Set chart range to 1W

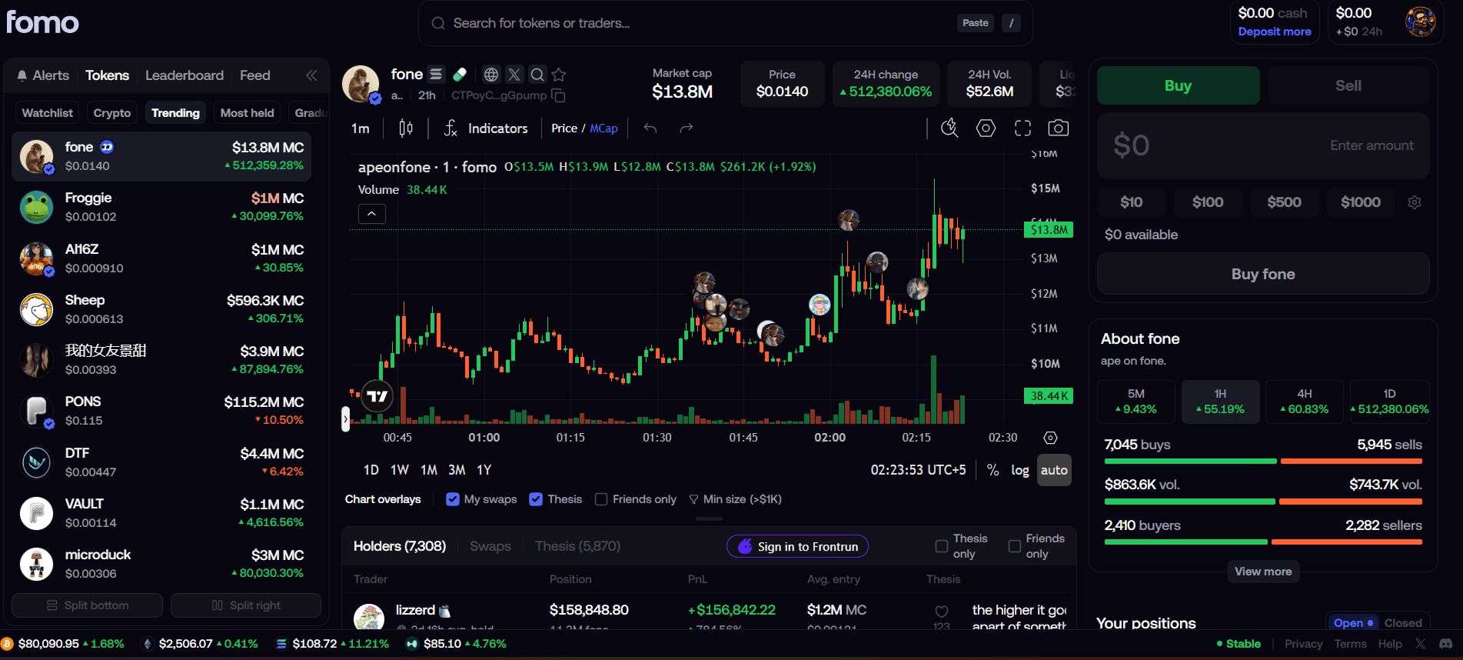pos(400,470)
